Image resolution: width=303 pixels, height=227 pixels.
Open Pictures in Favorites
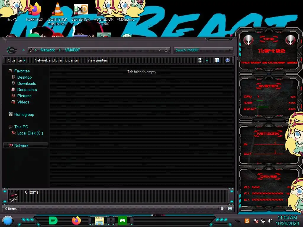pos(24,96)
